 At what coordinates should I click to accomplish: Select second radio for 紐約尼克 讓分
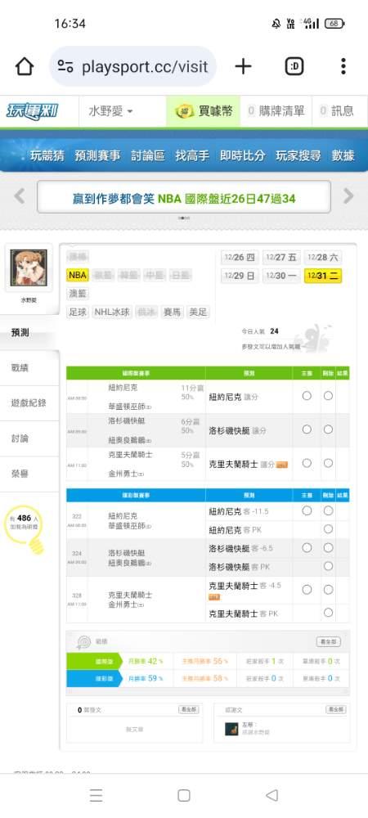click(328, 396)
